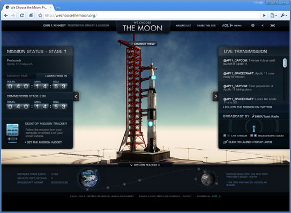The image size is (291, 213).
Task: Mute the site sound with the speaker icon
Action: 263,25
